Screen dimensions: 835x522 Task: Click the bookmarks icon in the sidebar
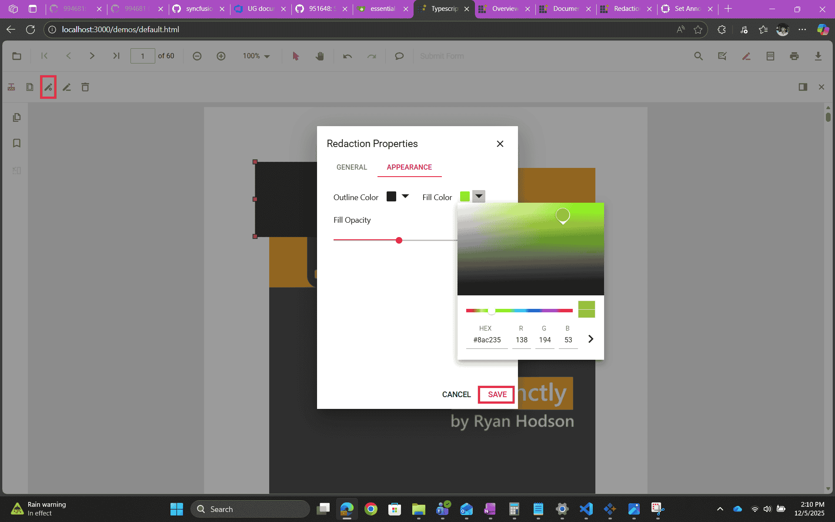[17, 143]
